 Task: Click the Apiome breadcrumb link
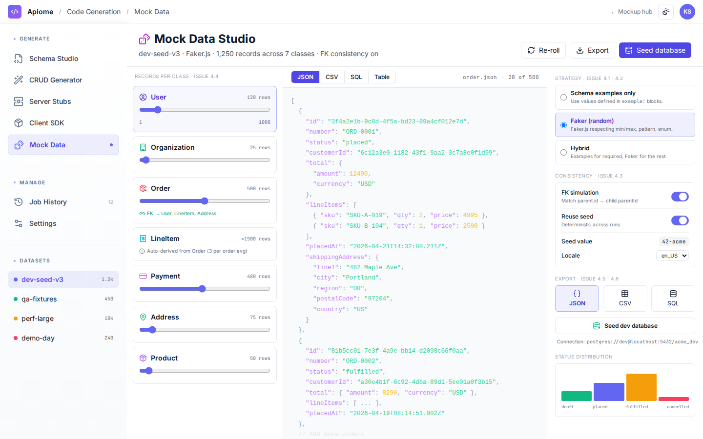(40, 12)
